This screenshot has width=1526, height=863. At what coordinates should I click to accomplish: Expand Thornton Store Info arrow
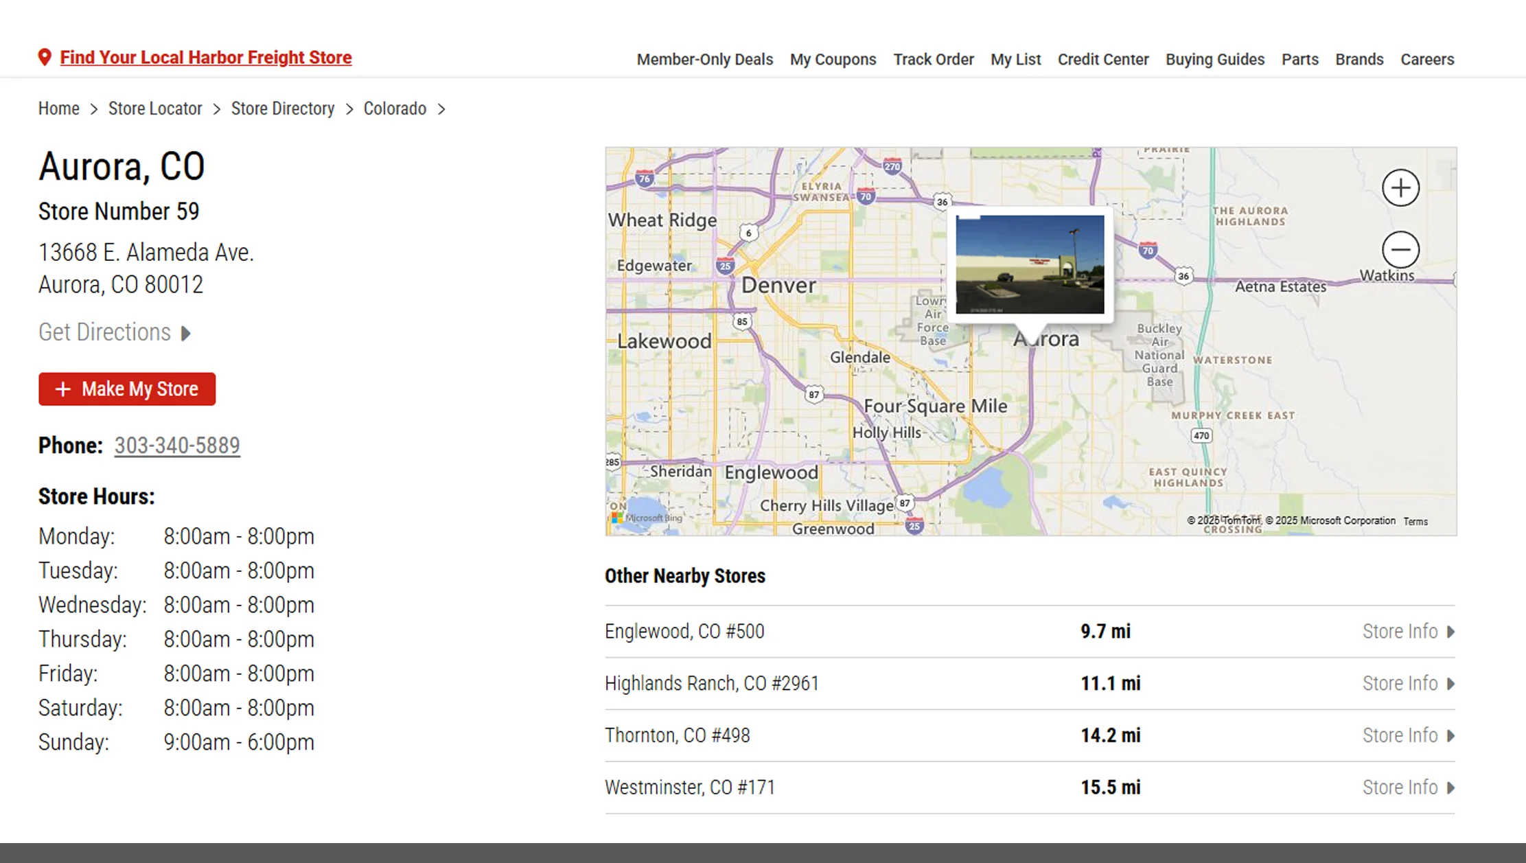1450,735
